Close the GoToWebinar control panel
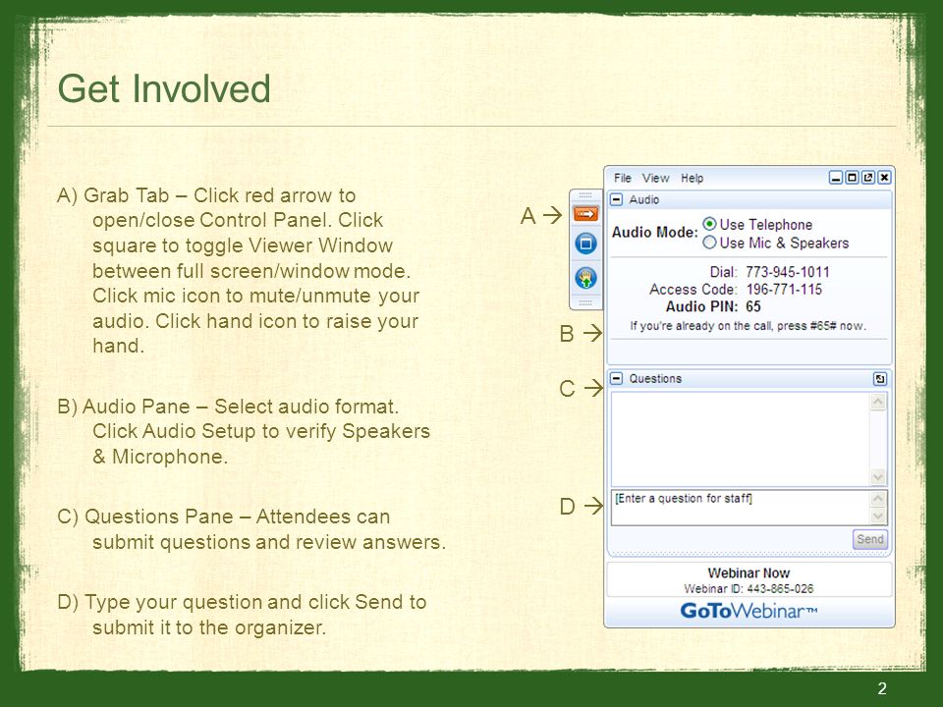 [x=884, y=178]
